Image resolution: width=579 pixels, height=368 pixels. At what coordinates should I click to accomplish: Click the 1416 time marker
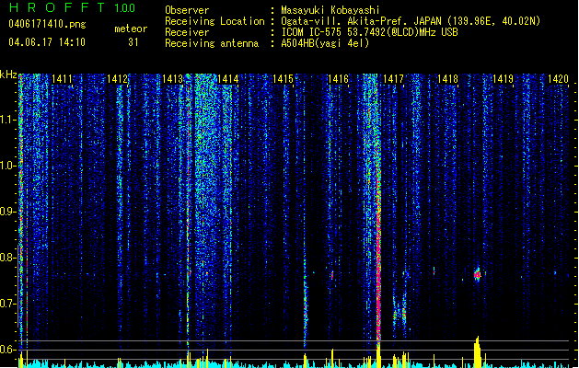click(x=338, y=79)
